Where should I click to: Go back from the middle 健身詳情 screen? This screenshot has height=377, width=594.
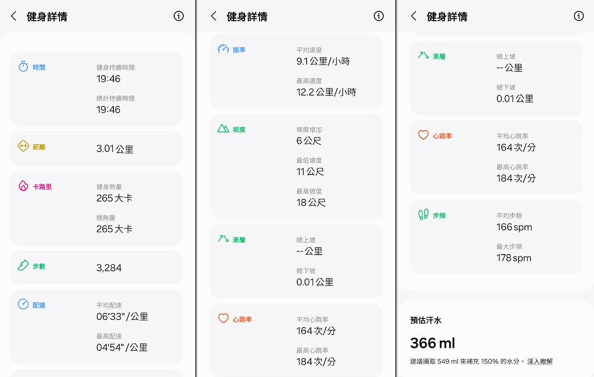213,16
